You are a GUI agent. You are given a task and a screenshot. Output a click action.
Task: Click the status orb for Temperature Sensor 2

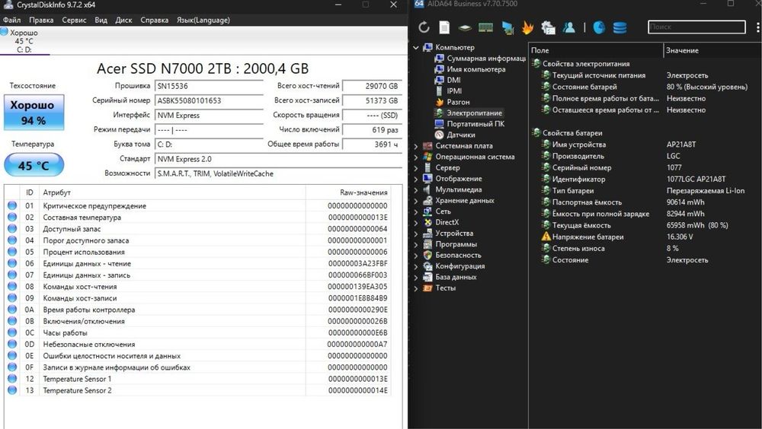pos(12,390)
